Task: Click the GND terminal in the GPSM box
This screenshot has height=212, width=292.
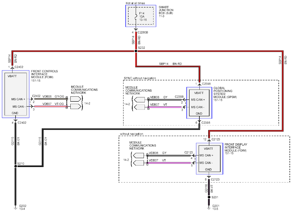Action: click(x=199, y=114)
